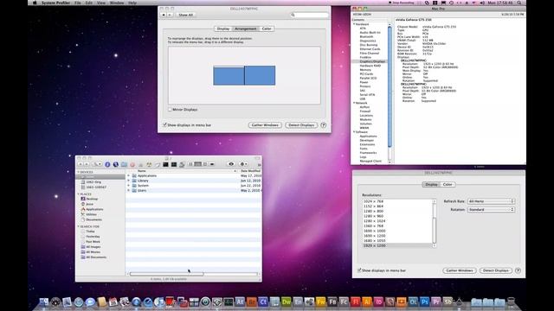The image size is (554, 311).
Task: Click Stop Recording in the menu bar
Action: point(402,3)
